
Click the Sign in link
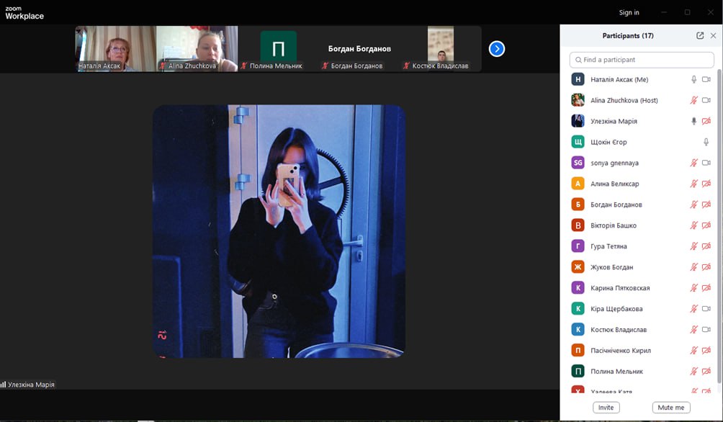[629, 12]
